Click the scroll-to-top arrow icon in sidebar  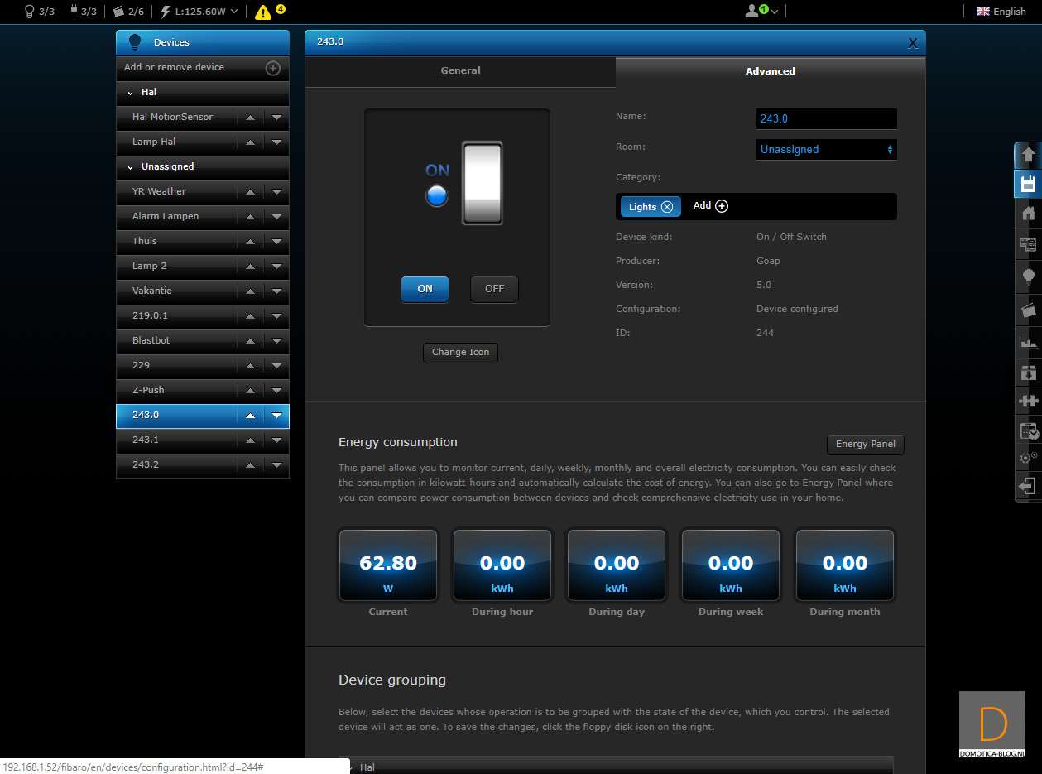pyautogui.click(x=1028, y=155)
